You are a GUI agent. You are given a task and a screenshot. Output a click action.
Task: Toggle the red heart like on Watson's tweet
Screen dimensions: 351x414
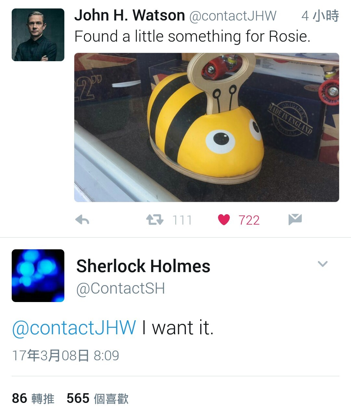click(224, 220)
